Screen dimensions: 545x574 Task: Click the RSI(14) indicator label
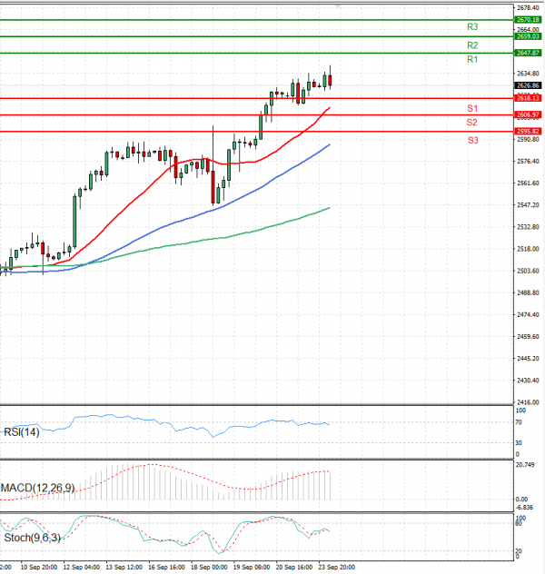[22, 432]
